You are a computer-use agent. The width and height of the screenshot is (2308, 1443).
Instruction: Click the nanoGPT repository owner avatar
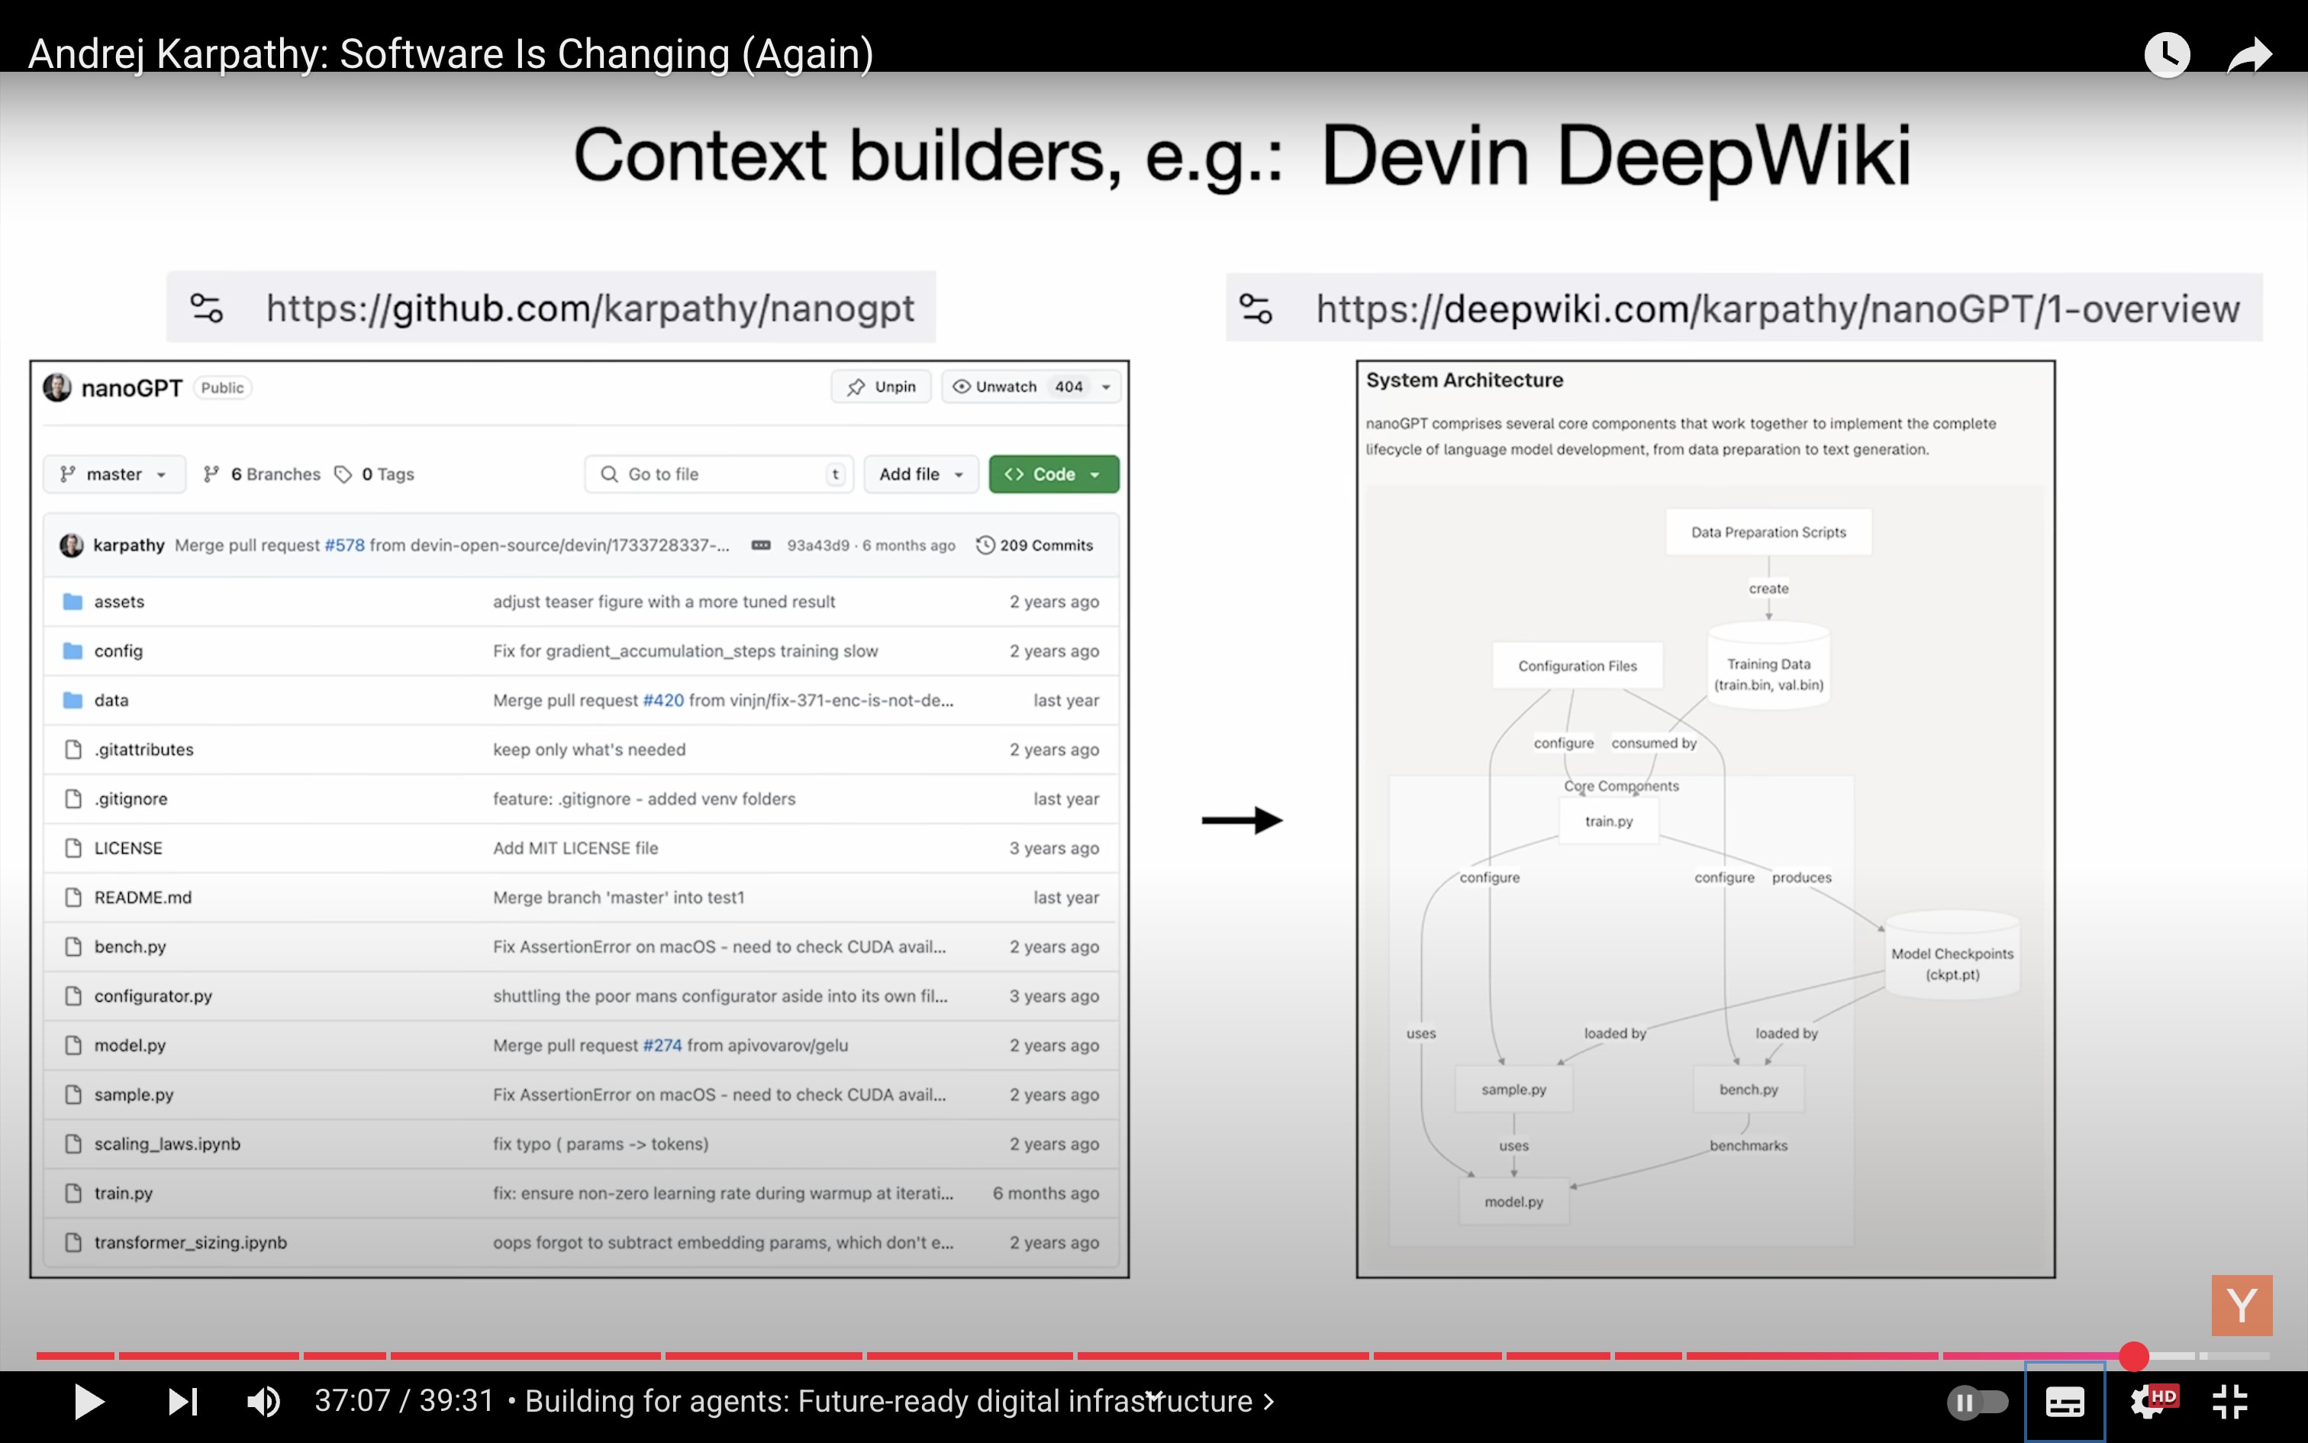click(x=57, y=388)
